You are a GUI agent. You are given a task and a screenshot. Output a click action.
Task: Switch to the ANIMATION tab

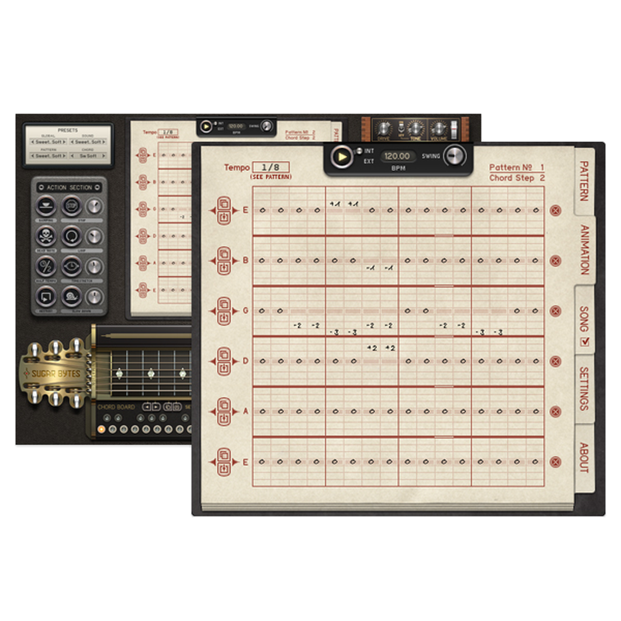585,250
